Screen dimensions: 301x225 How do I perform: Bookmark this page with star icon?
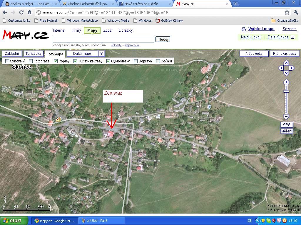(x=287, y=12)
